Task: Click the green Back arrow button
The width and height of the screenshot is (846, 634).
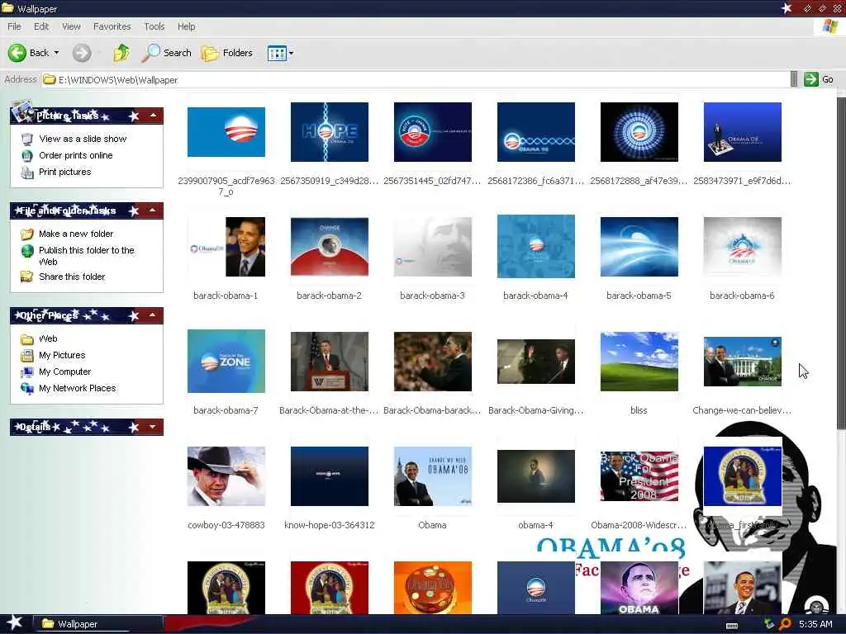Action: 17,53
